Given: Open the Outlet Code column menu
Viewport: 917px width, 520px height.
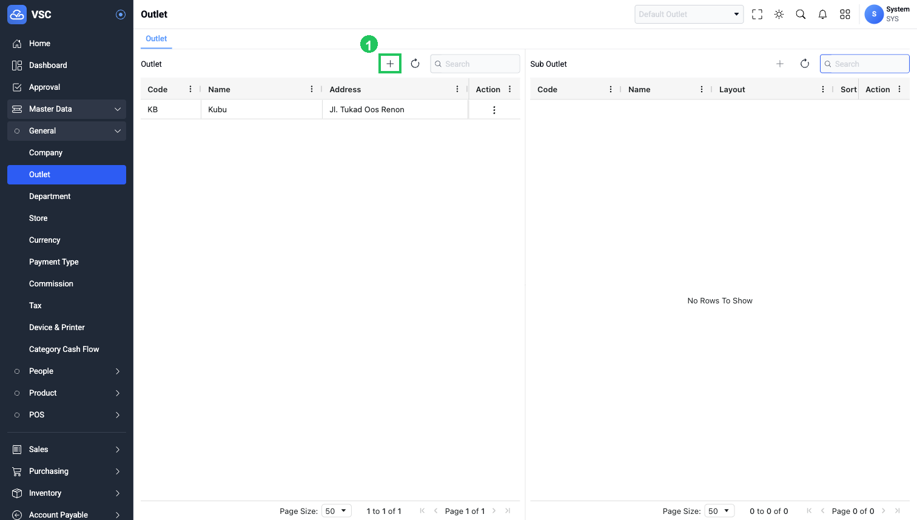Looking at the screenshot, I should tap(190, 89).
